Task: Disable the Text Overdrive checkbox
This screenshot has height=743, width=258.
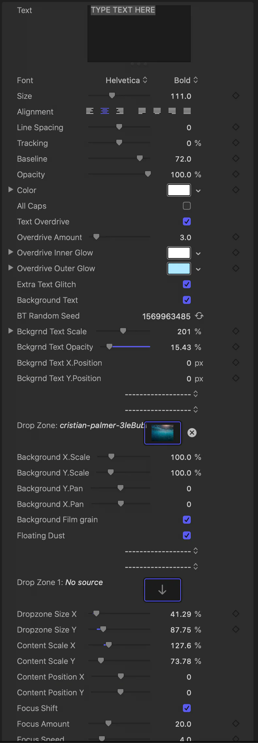Action: [187, 221]
